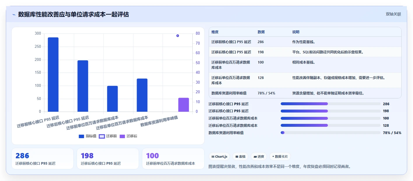Open the 286 data card

click(x=43, y=159)
